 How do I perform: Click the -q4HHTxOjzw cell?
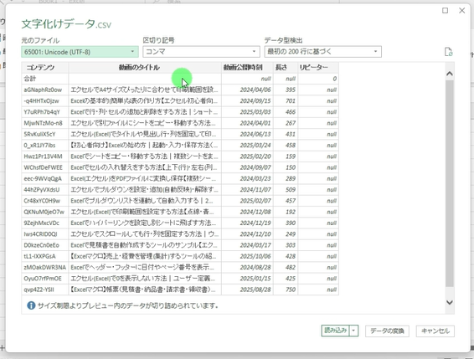[45, 101]
